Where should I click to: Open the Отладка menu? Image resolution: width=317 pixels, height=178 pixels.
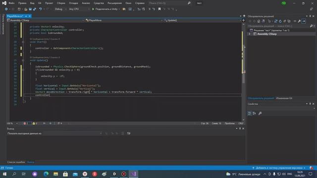pos(73,3)
